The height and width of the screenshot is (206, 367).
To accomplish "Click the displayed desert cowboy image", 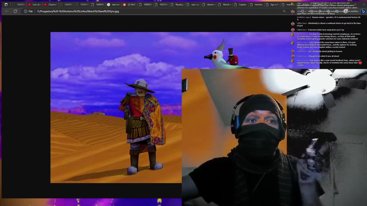I will tap(116, 107).
